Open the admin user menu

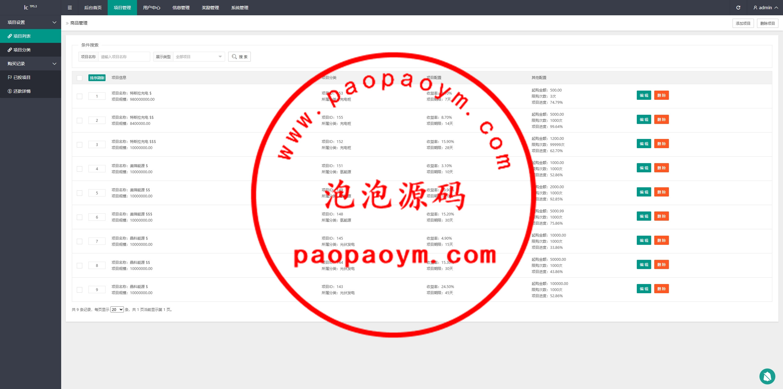(766, 8)
